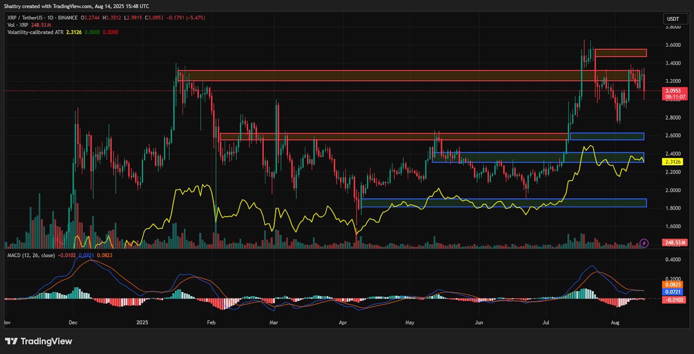Click the Apr label on time axis
Image resolution: width=694 pixels, height=354 pixels.
click(x=343, y=323)
